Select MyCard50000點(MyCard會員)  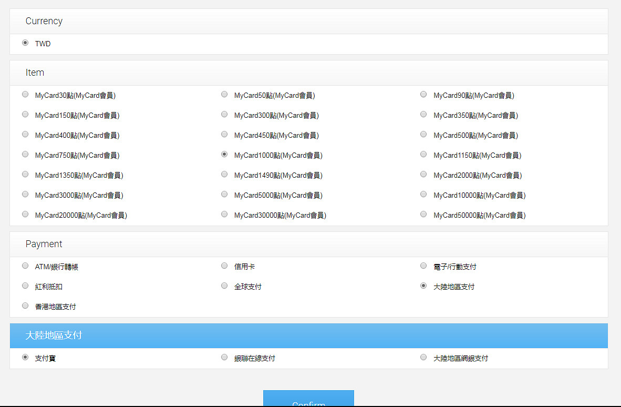pos(423,214)
